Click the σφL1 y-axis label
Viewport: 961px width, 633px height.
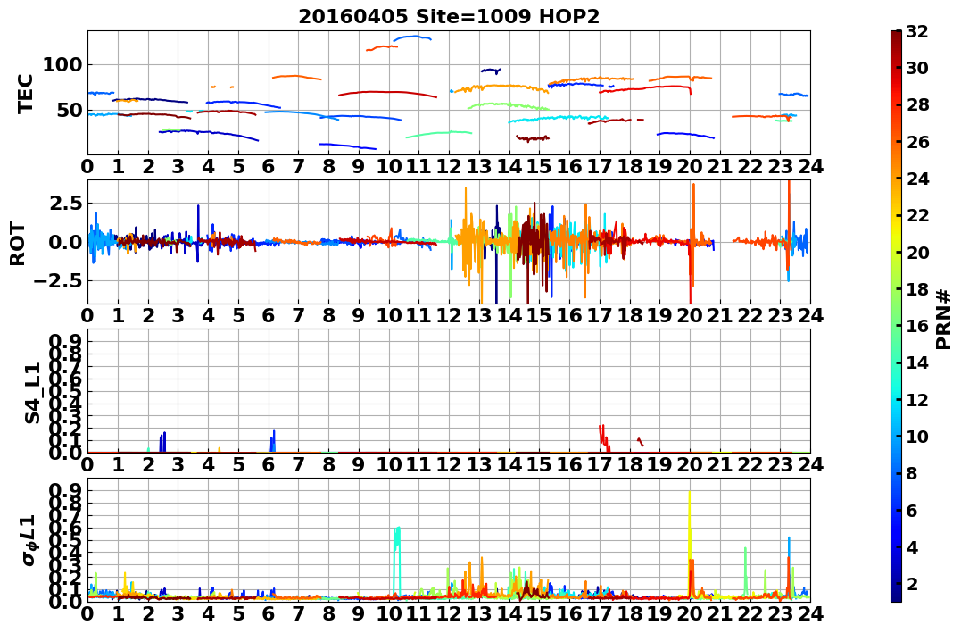[30, 540]
